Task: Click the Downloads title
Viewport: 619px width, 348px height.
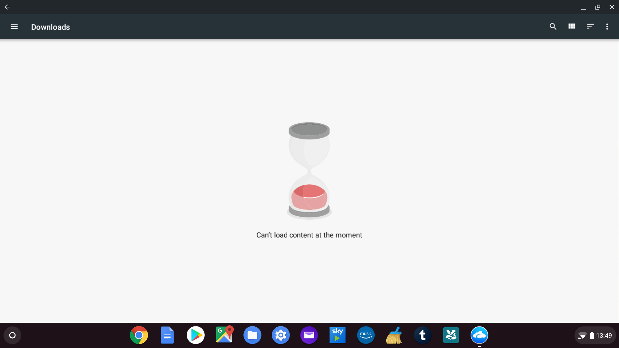Action: [51, 27]
